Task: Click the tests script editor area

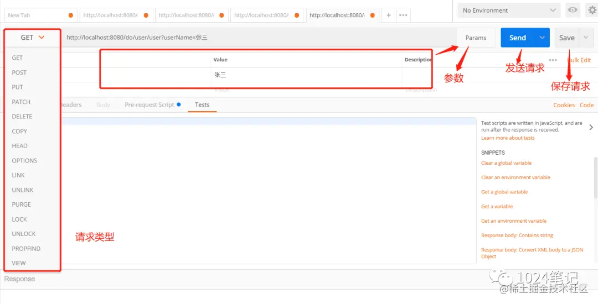Action: tap(268, 190)
